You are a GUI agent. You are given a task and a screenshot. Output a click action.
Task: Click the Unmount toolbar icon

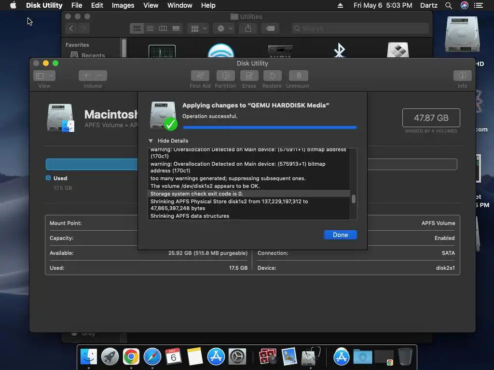coord(298,76)
